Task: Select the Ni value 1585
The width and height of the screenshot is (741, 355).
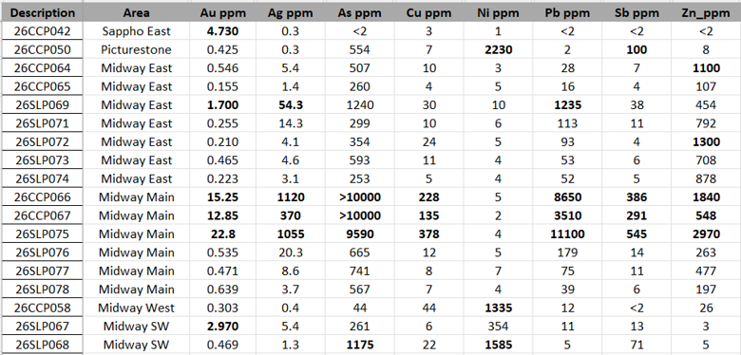Action: coord(499,346)
